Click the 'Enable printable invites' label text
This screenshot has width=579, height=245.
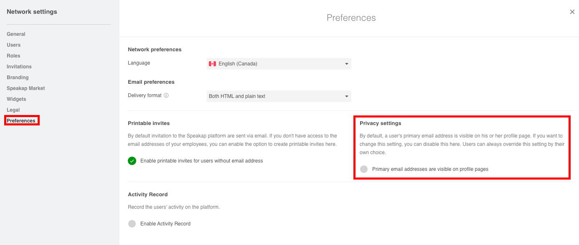pos(202,161)
